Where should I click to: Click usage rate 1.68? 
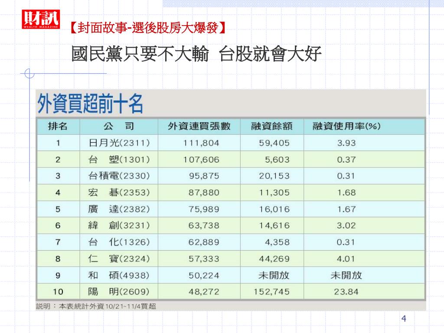pos(346,193)
